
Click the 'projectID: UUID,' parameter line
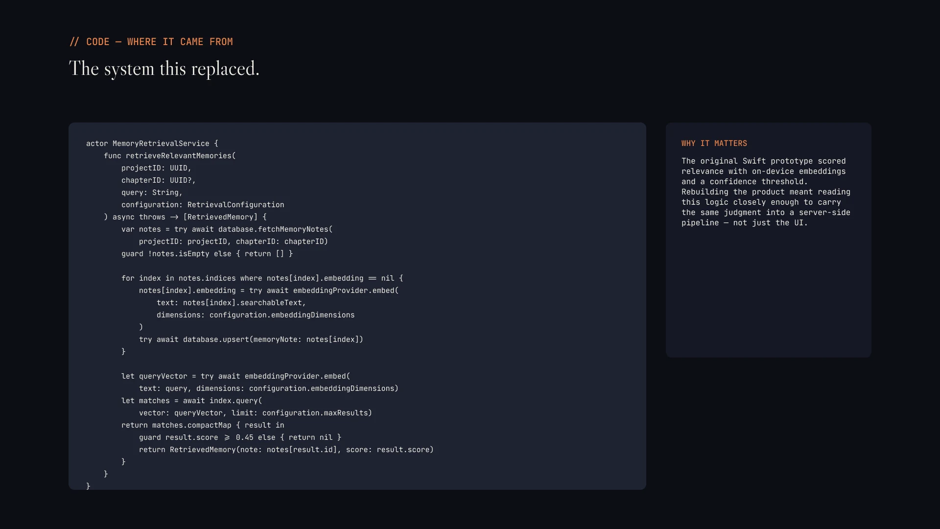click(156, 168)
